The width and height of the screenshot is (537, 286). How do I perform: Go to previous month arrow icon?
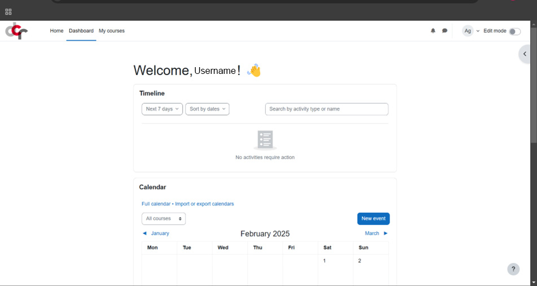click(x=145, y=234)
